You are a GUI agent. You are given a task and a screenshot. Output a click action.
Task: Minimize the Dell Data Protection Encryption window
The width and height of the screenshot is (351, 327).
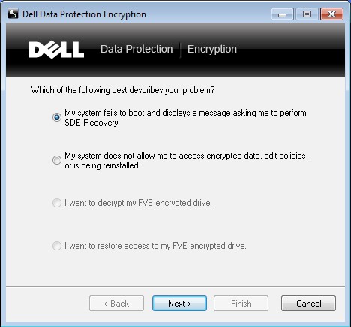click(x=282, y=14)
